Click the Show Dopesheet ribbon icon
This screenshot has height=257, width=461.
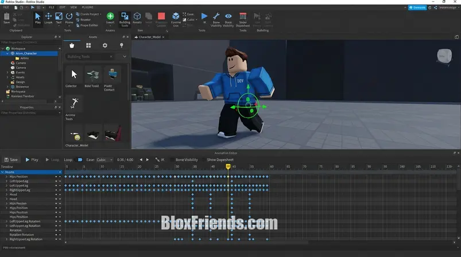coord(243,18)
